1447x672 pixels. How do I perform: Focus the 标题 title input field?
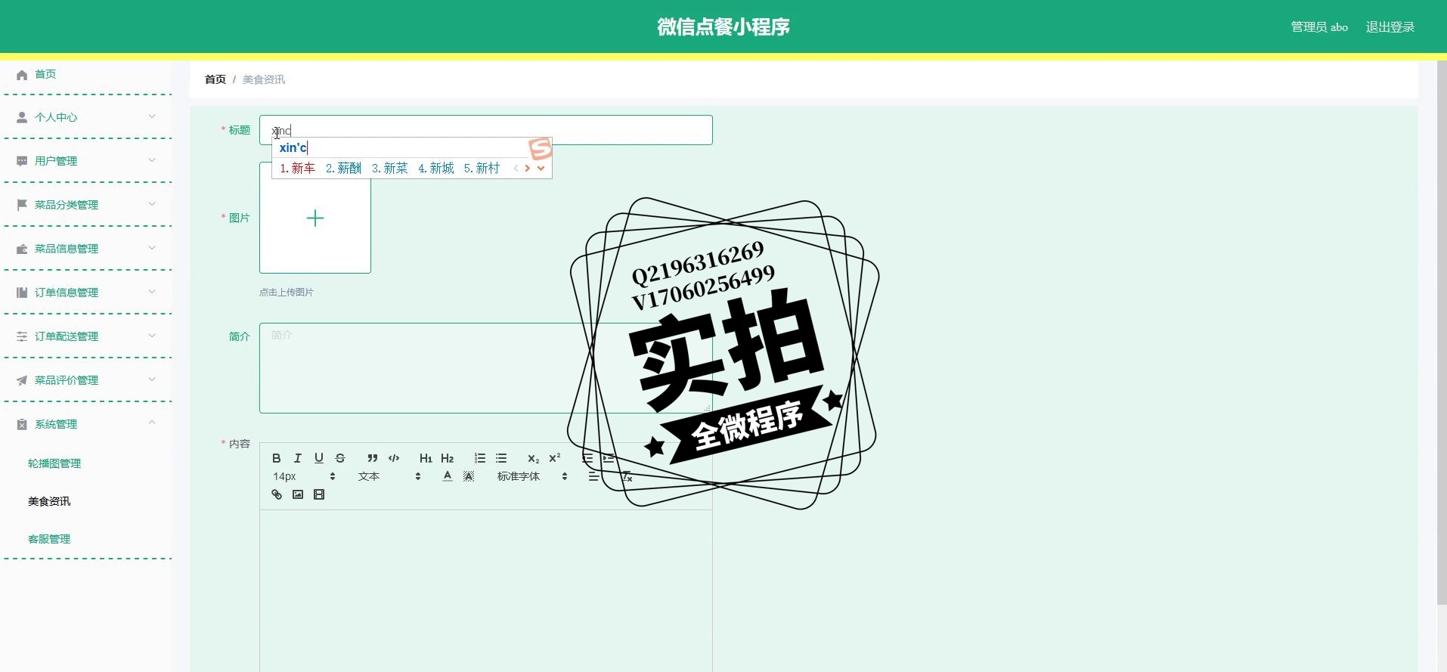[x=486, y=130]
